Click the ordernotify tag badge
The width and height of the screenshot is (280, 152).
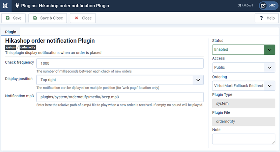click(x=28, y=47)
